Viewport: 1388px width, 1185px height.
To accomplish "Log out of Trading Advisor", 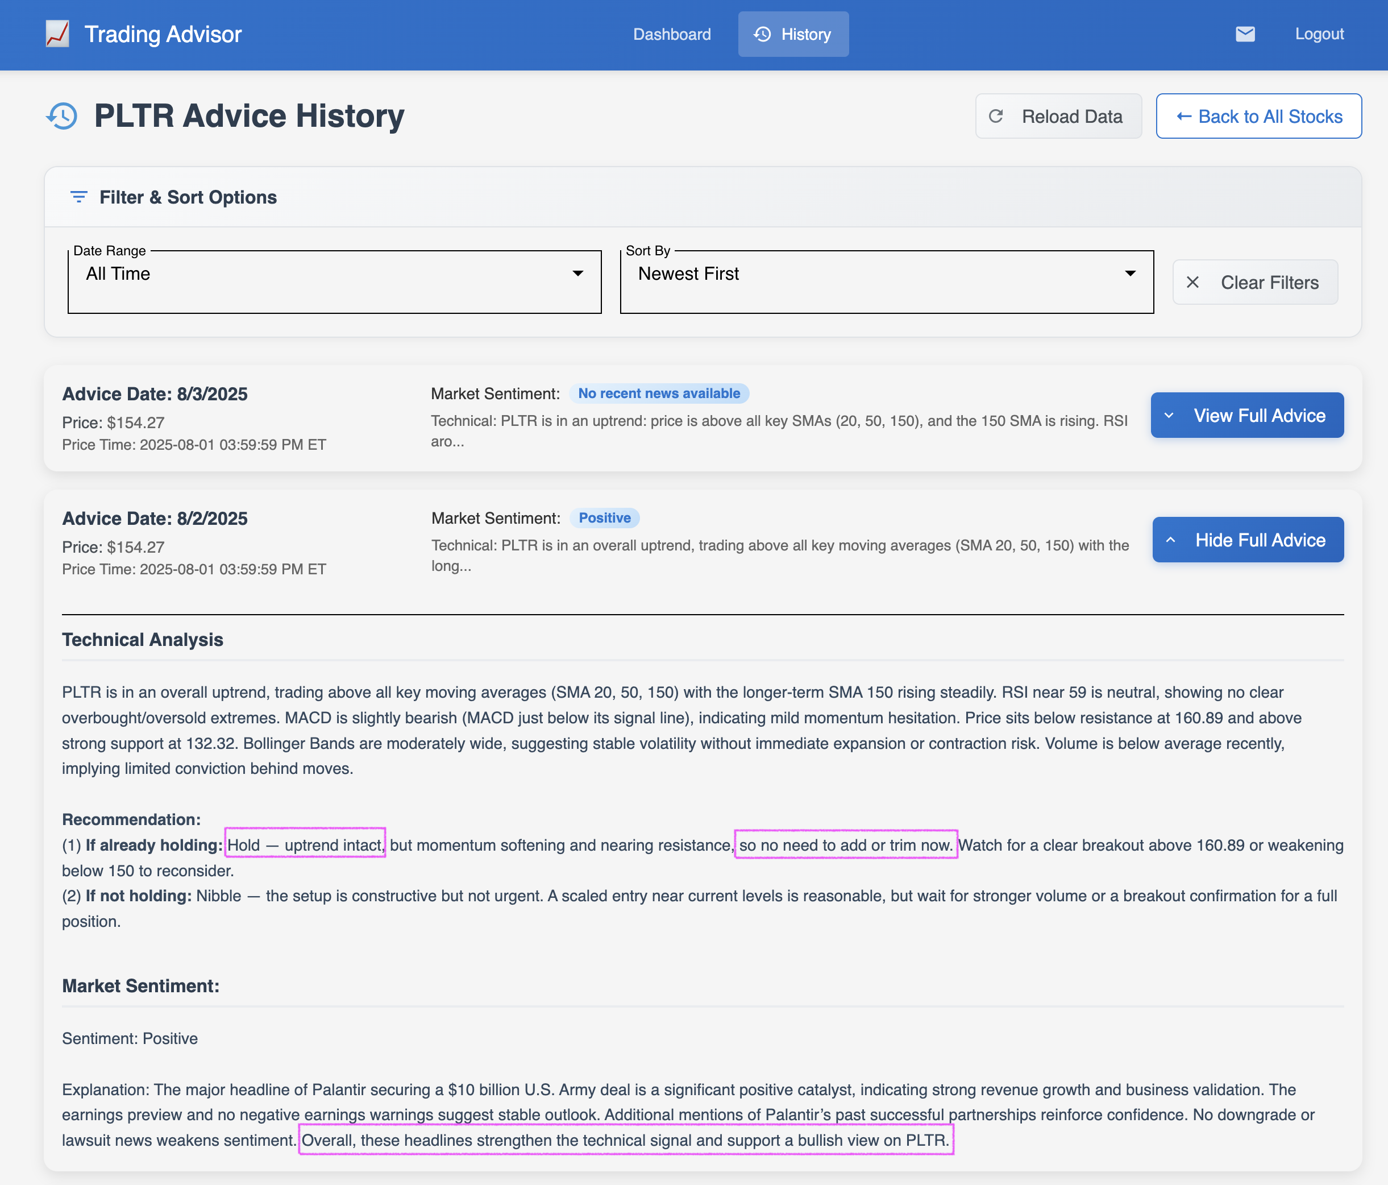I will pos(1319,34).
